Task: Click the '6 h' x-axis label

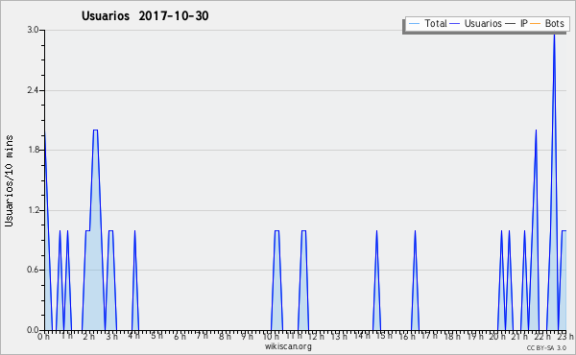Action: click(180, 336)
